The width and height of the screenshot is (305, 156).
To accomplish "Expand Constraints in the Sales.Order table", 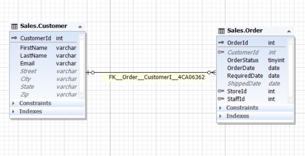I will (x=221, y=108).
